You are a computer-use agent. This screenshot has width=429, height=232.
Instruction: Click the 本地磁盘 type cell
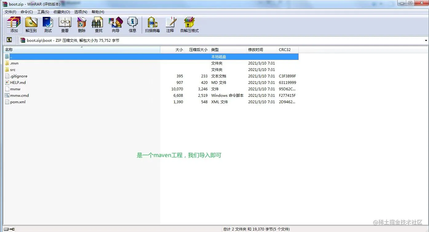[x=219, y=57]
